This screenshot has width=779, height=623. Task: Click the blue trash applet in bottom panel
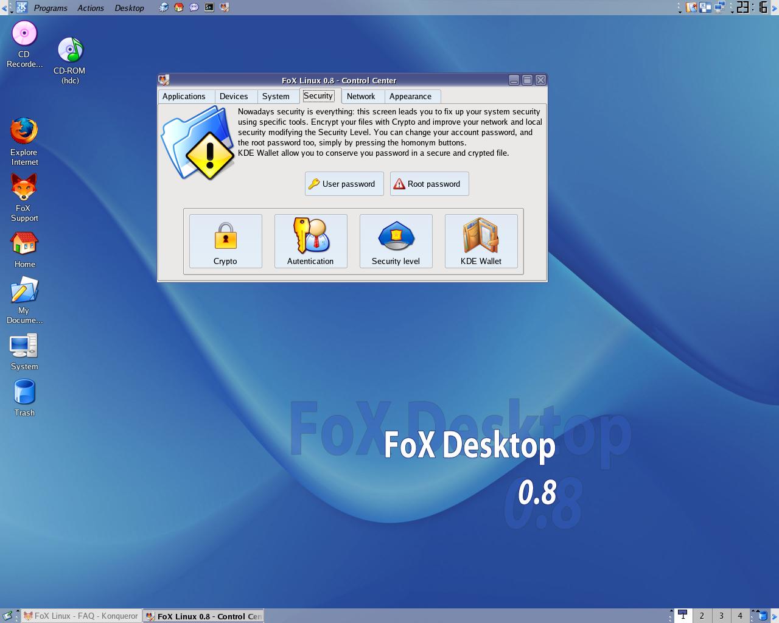pyautogui.click(x=763, y=616)
